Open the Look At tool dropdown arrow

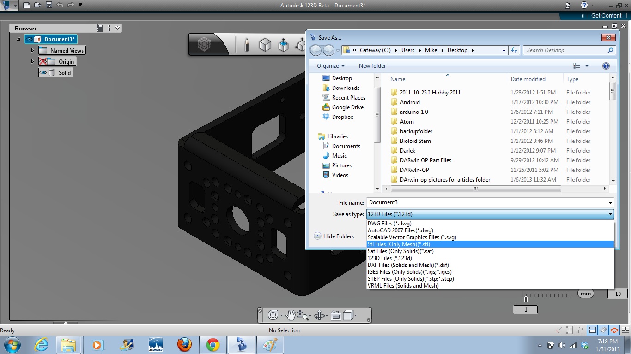pos(281,316)
